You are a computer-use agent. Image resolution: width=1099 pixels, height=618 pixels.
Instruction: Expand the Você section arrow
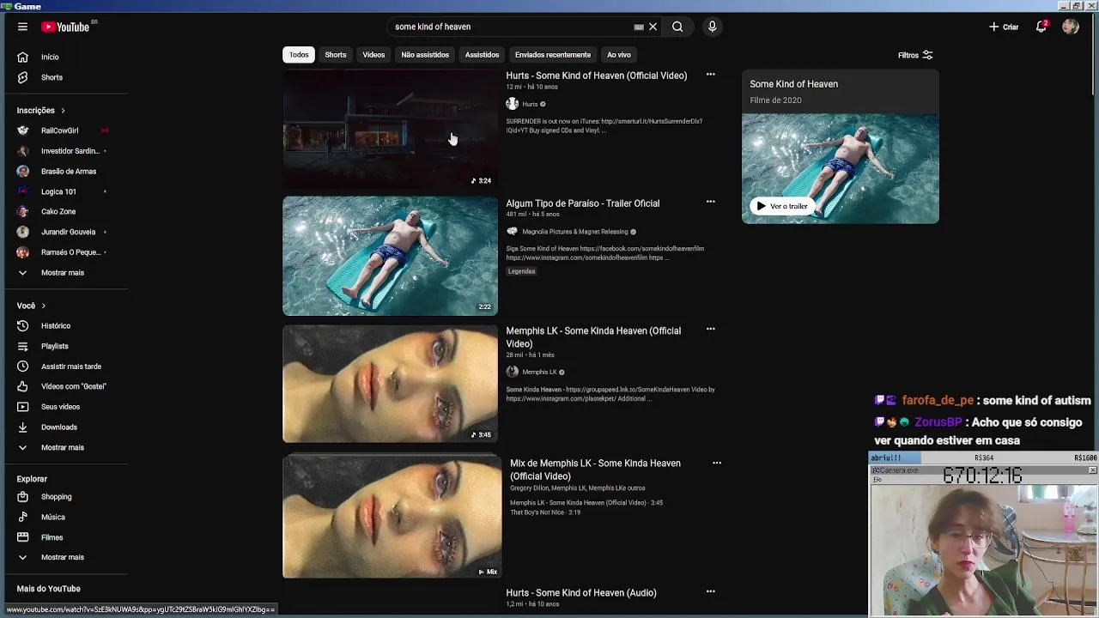point(43,306)
